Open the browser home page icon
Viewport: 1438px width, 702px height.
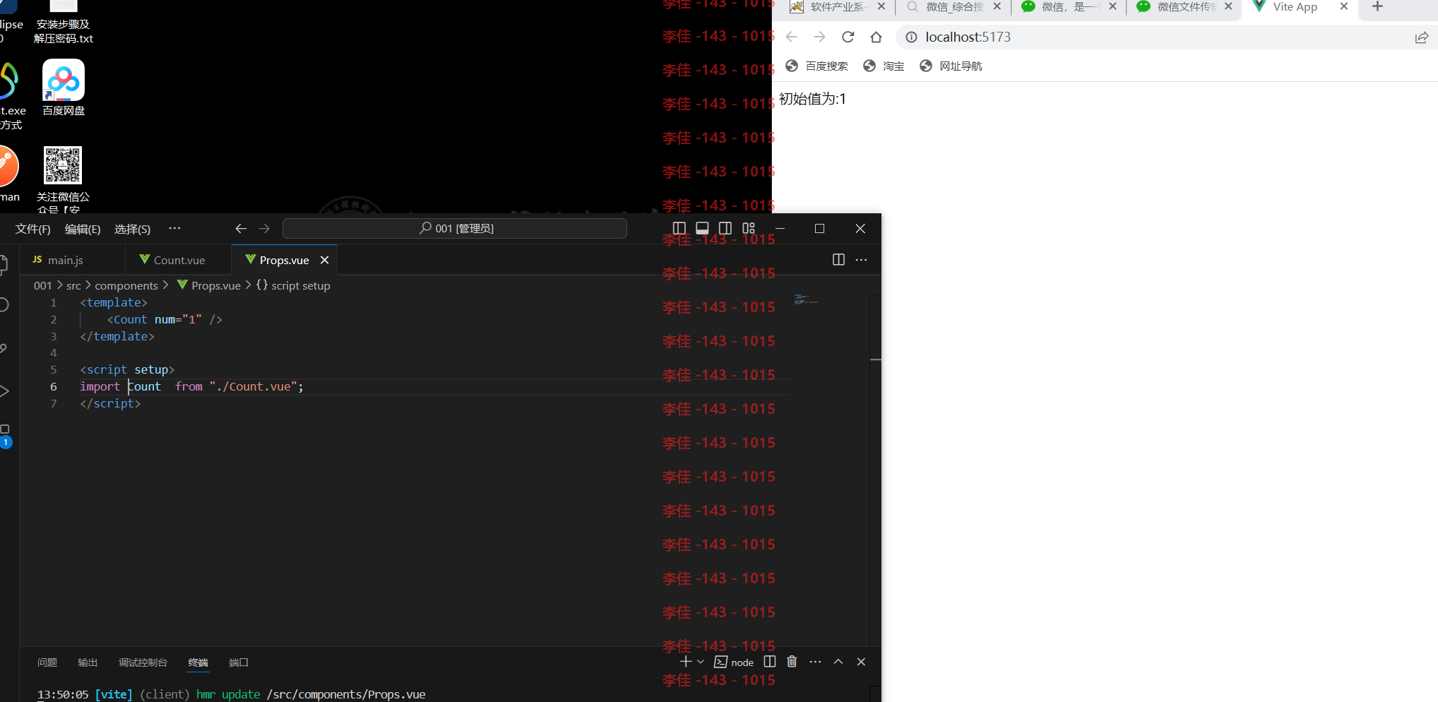(x=877, y=37)
